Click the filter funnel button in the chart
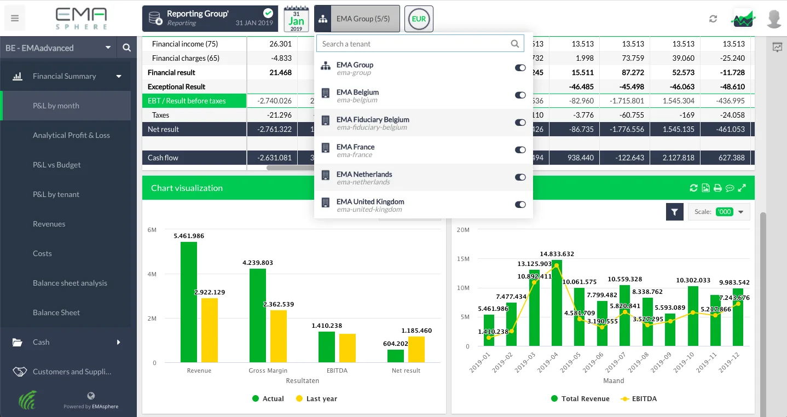Screen dimensions: 787x417 [675, 212]
